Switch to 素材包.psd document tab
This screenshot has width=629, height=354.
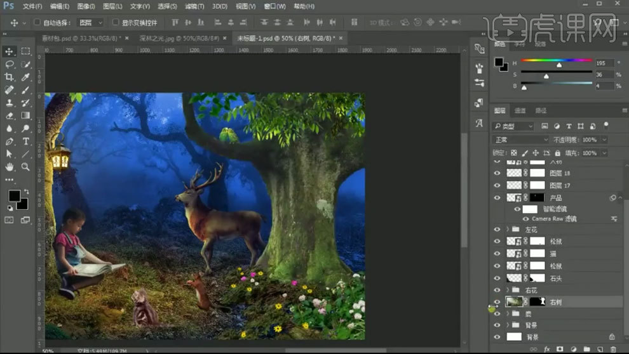80,39
